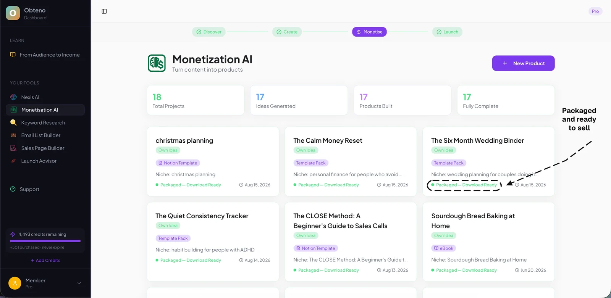Screen dimensions: 611x298
Task: Go to the Launch step
Action: tap(447, 32)
